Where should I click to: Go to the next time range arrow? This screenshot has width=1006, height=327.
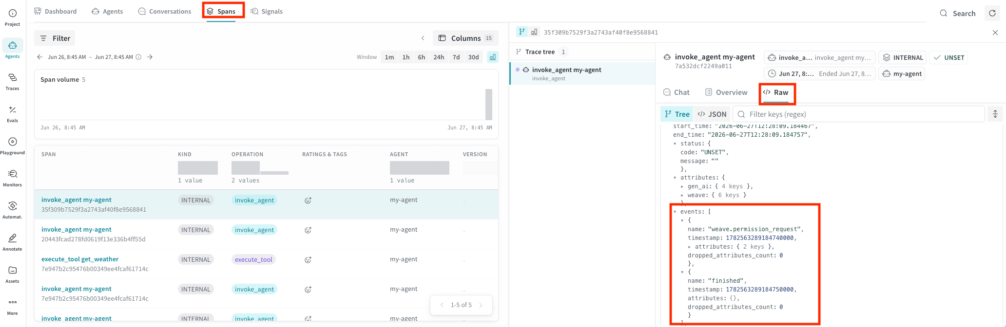click(150, 57)
